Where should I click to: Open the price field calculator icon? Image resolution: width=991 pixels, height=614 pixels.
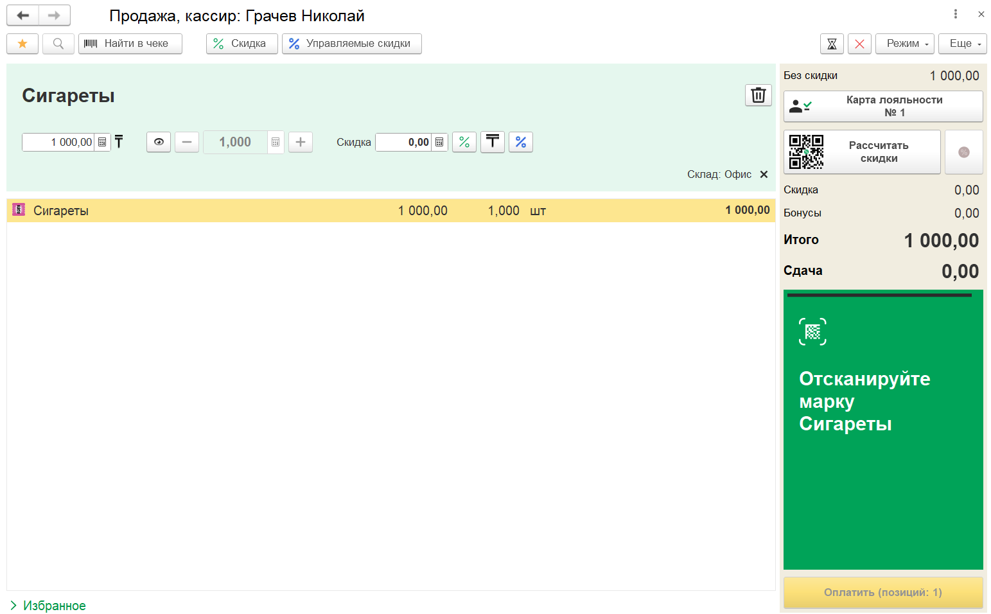click(102, 142)
